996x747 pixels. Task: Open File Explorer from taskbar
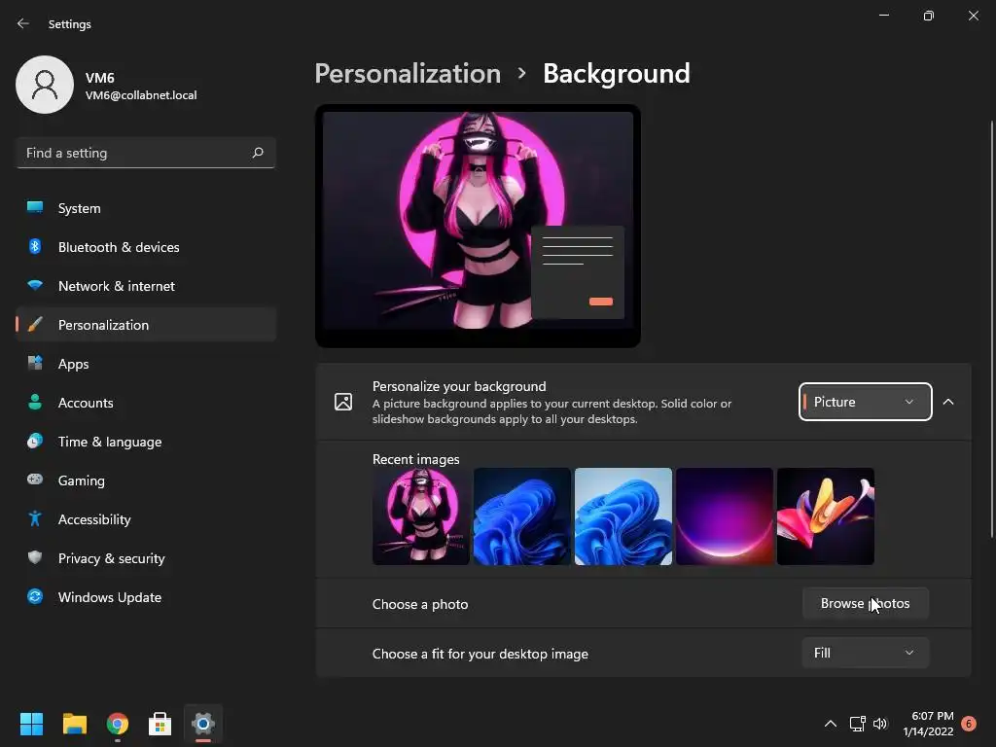click(74, 724)
